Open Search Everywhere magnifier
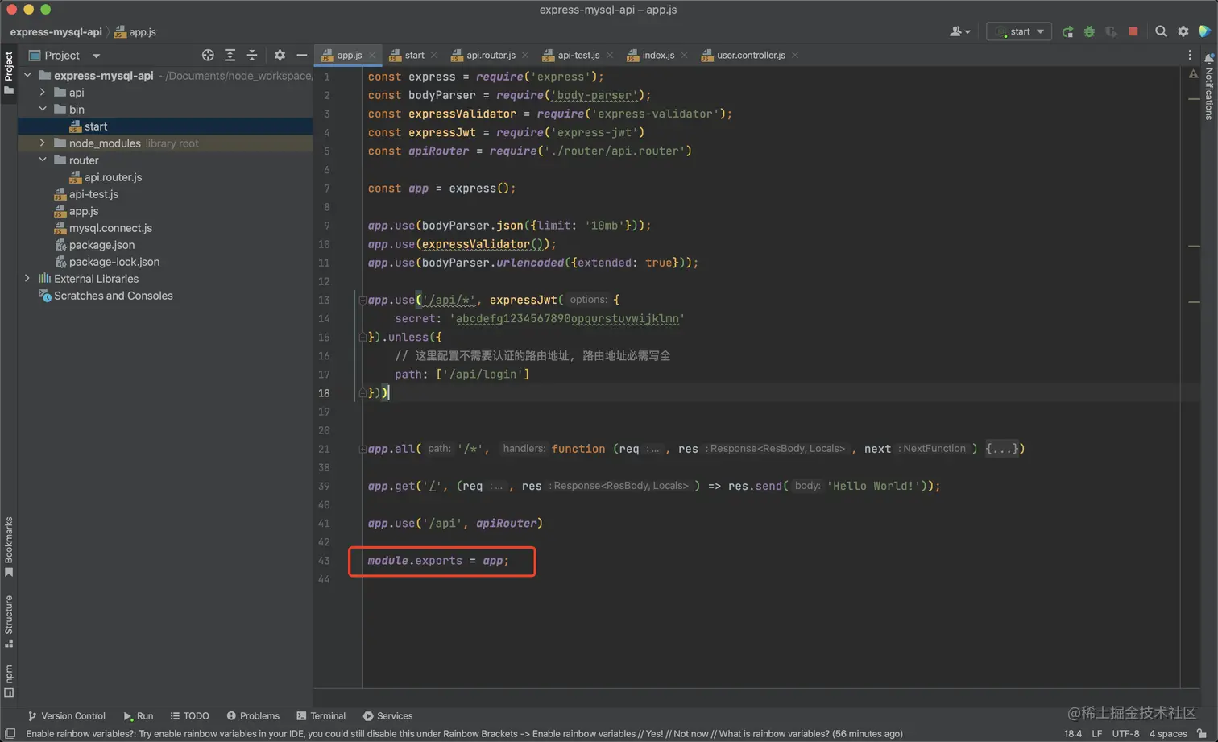Screen dimensions: 1218x742 [x=1161, y=31]
